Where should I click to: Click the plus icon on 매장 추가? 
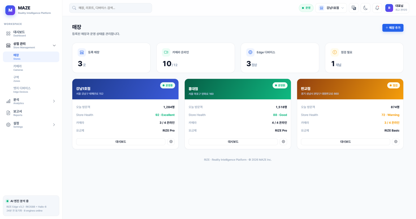tap(387, 28)
